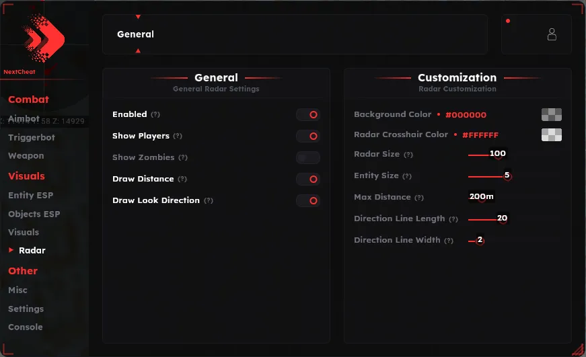Click the red up arrow below General
The height and width of the screenshot is (357, 586).
coord(139,51)
